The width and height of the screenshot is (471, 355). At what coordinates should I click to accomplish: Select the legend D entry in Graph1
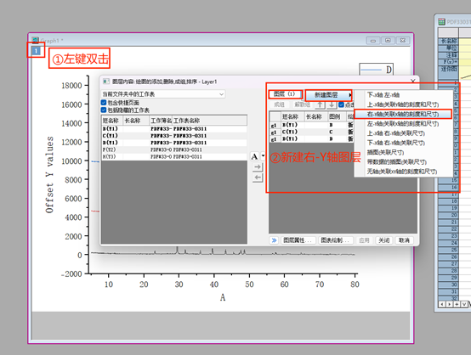coord(377,70)
